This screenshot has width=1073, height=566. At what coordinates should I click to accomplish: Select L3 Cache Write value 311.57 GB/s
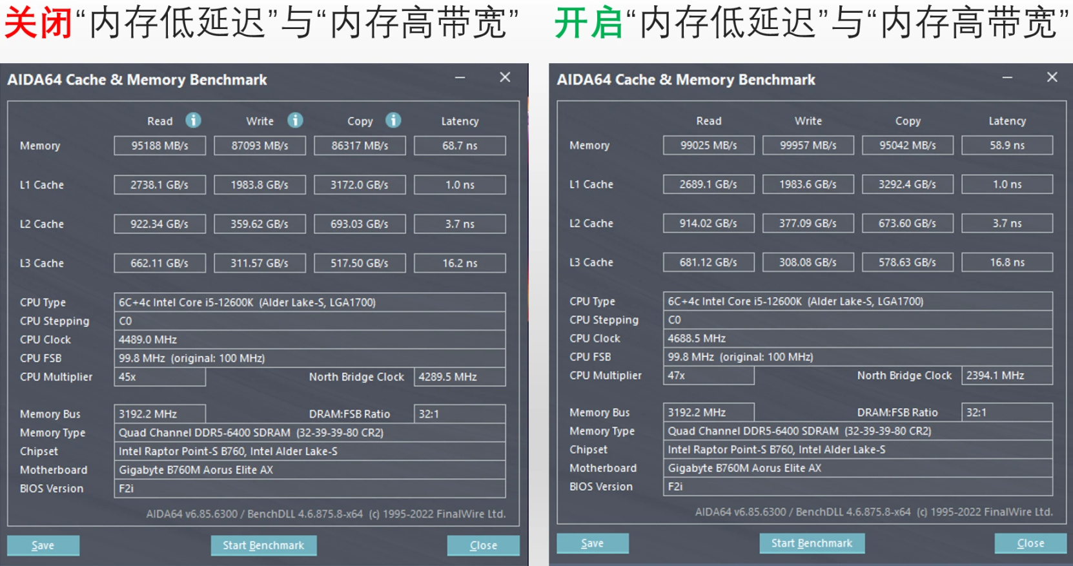tap(260, 263)
